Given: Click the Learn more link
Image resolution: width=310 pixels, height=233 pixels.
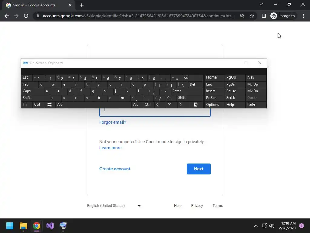Looking at the screenshot, I should (110, 148).
